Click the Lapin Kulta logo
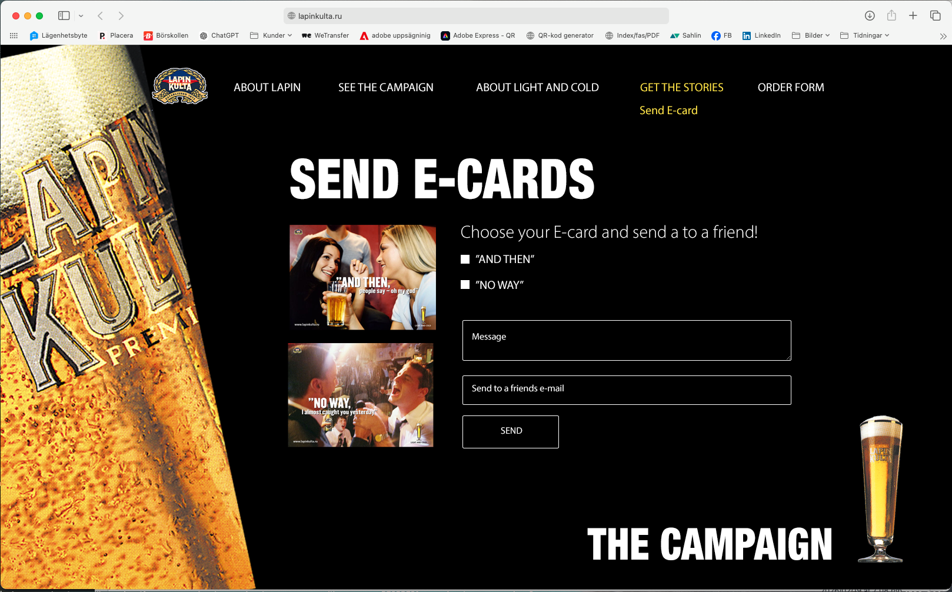Viewport: 952px width, 592px height. coord(180,87)
